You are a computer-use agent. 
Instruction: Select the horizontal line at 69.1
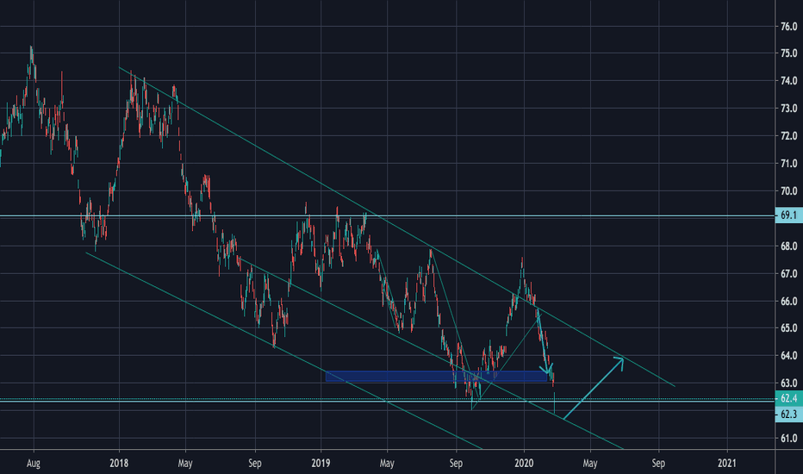(x=387, y=215)
